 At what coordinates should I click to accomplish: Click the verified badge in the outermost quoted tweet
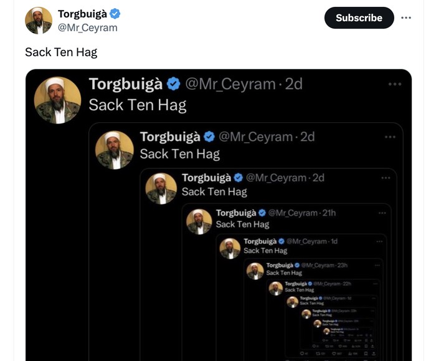coord(174,84)
